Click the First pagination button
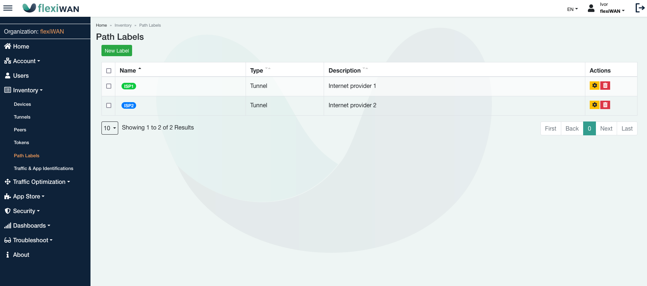The height and width of the screenshot is (286, 647). [x=551, y=128]
